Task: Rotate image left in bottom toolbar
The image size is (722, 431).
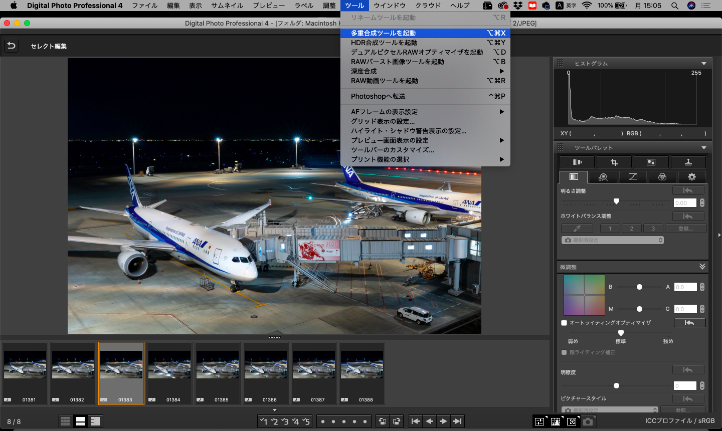Action: coord(382,421)
